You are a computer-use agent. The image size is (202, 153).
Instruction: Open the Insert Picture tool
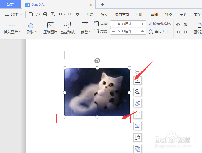click(x=12, y=25)
